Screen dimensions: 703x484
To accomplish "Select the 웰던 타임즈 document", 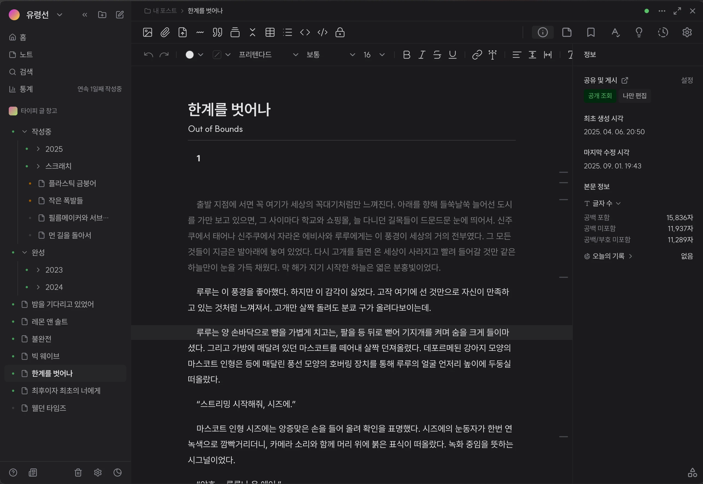I will point(49,408).
